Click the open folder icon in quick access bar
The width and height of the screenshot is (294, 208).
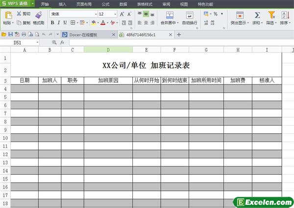click(4, 34)
